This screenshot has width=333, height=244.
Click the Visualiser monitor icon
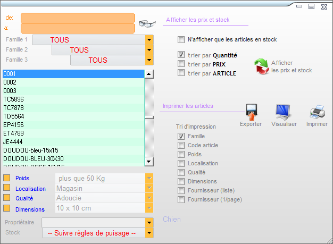283,112
